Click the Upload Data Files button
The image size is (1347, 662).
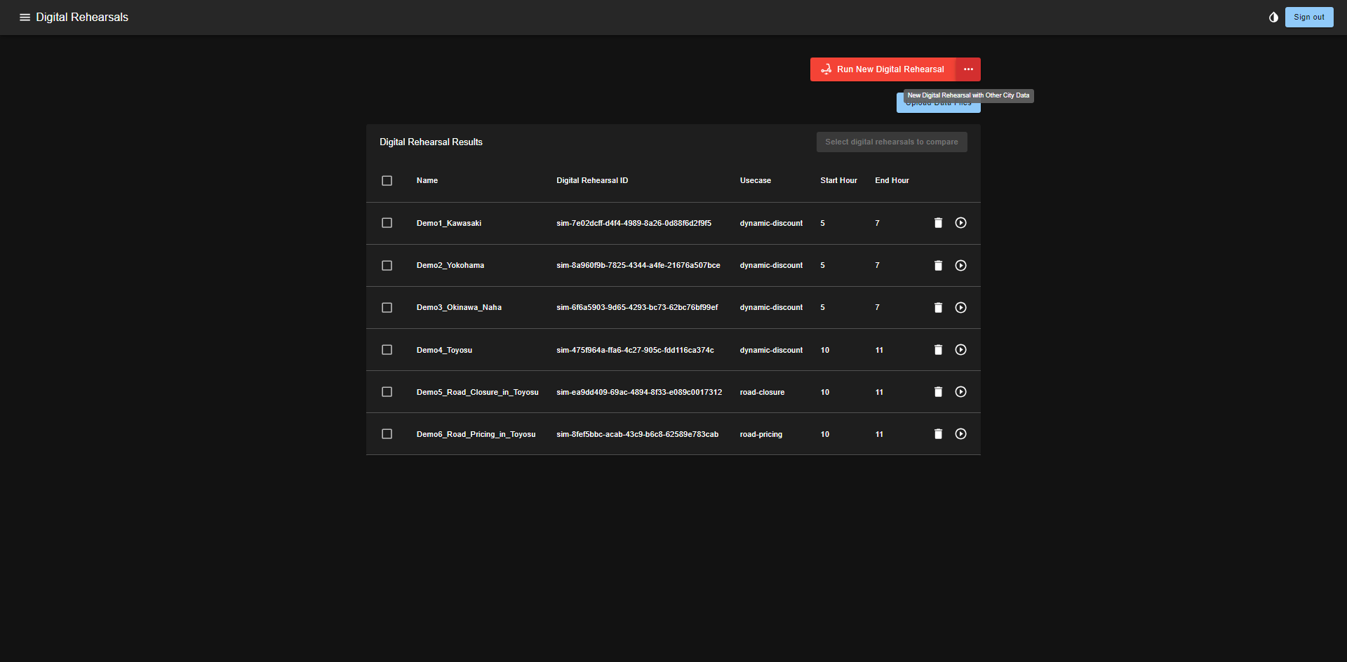tap(937, 107)
